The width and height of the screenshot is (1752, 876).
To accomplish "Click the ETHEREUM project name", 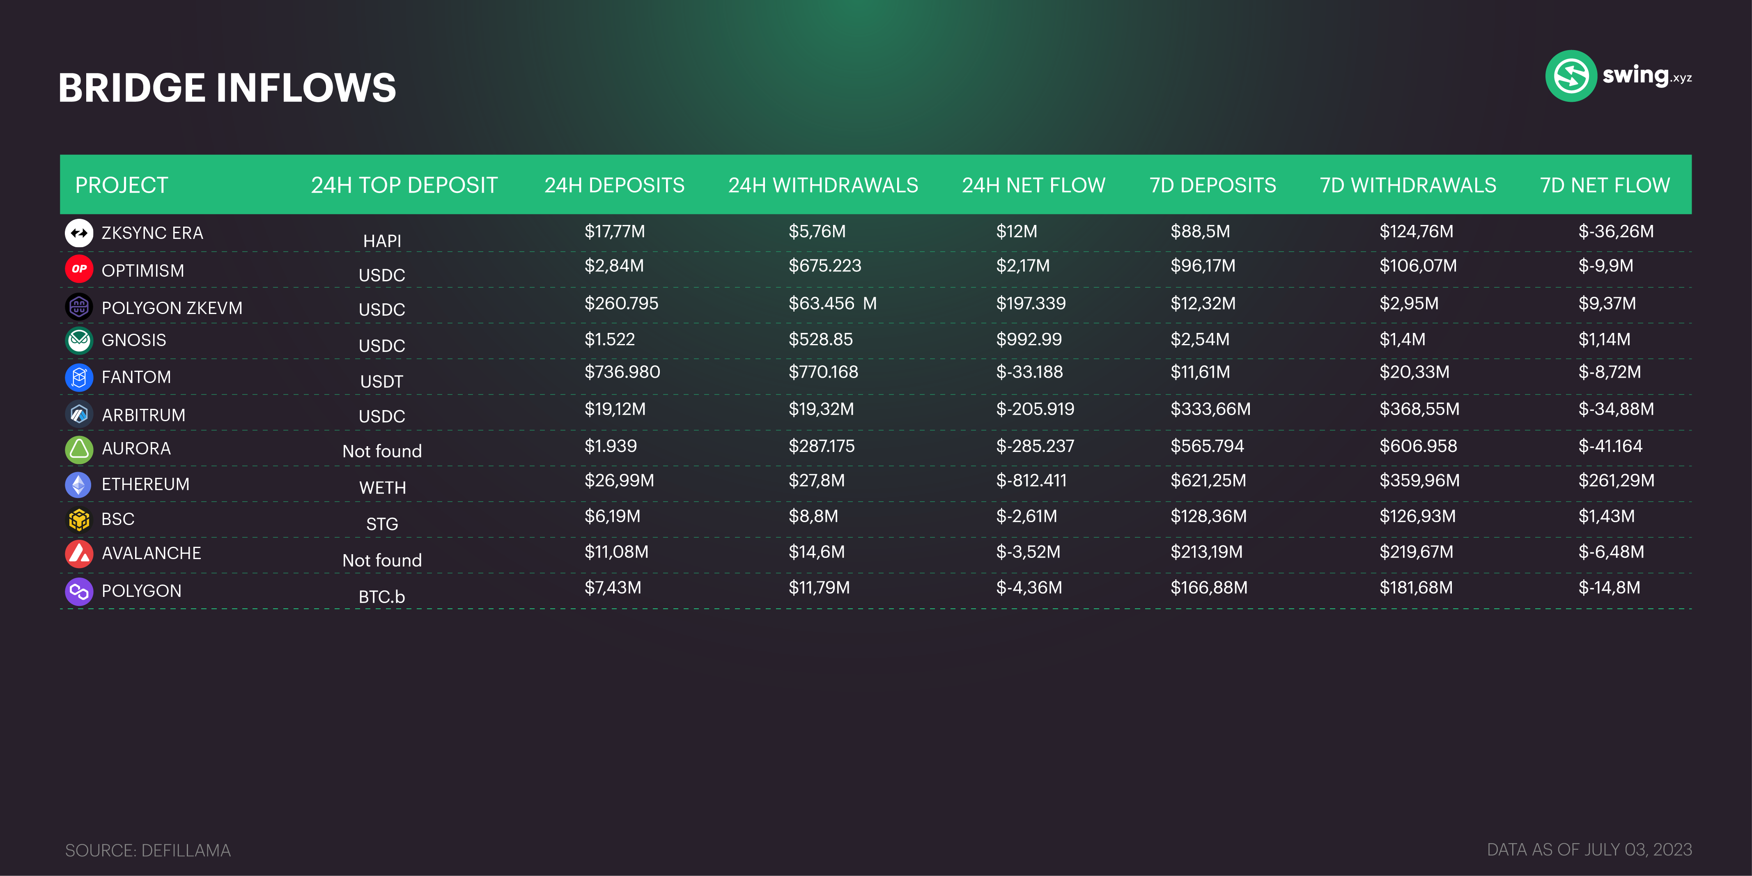I will (145, 484).
